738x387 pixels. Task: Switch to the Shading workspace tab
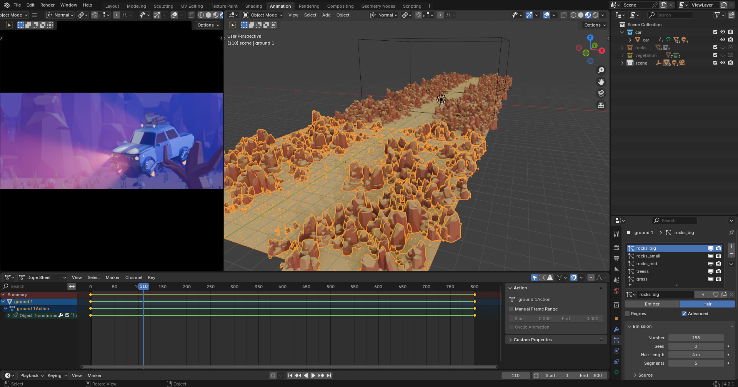[x=253, y=6]
